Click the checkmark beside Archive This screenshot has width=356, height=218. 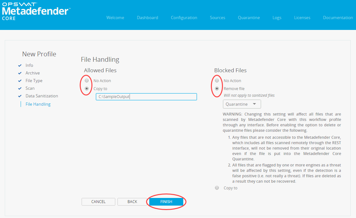pyautogui.click(x=20, y=73)
